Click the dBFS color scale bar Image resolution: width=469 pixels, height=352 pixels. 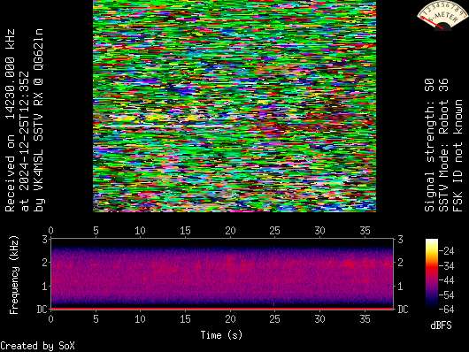coord(431,273)
